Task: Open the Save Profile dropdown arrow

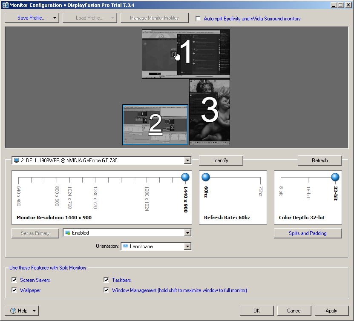Action: point(55,18)
